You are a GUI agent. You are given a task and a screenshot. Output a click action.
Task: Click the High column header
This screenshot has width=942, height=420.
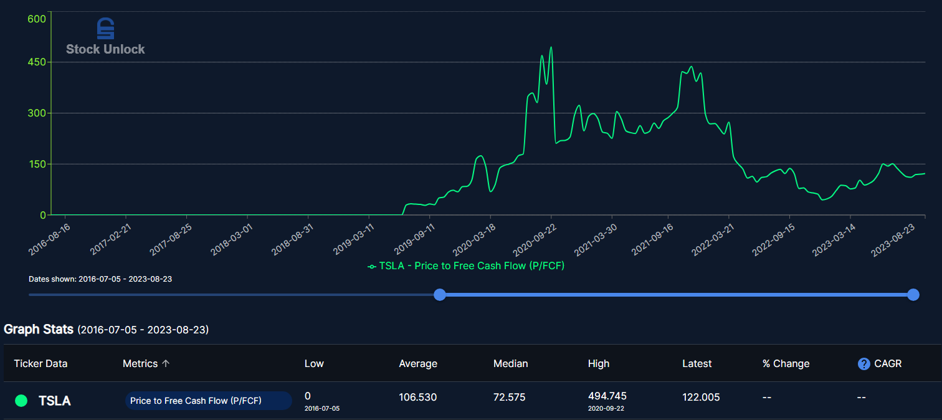coord(599,364)
